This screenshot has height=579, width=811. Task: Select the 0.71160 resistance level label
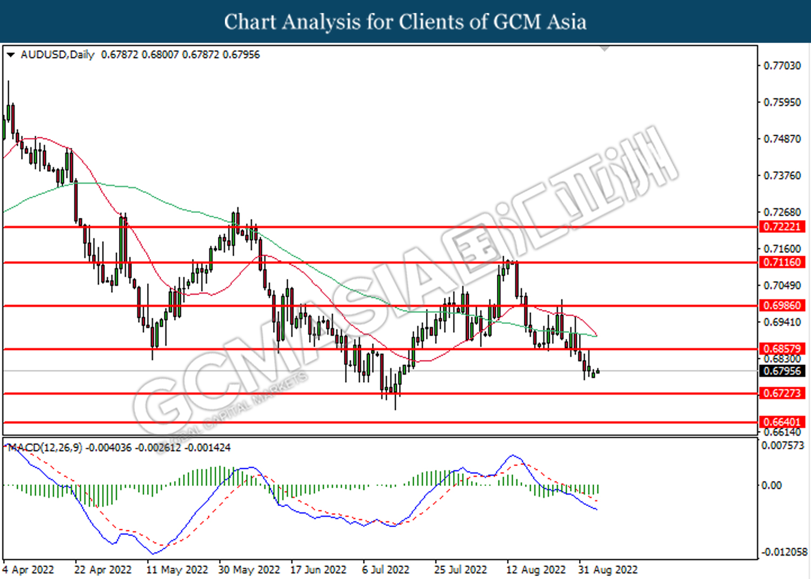click(782, 263)
